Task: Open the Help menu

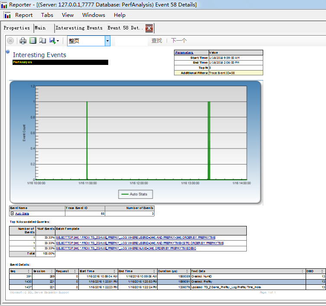Action: pos(119,15)
